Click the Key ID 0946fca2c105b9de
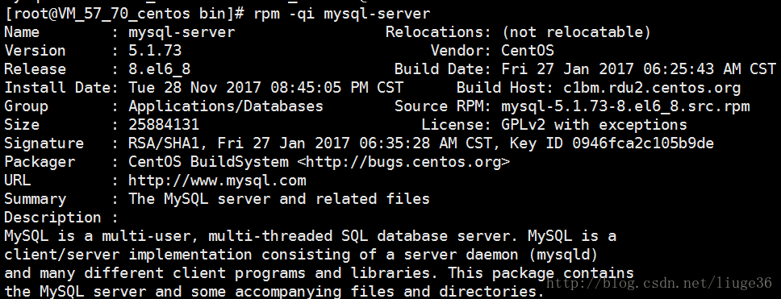Screen dimensions: 781x299 pyautogui.click(x=643, y=143)
